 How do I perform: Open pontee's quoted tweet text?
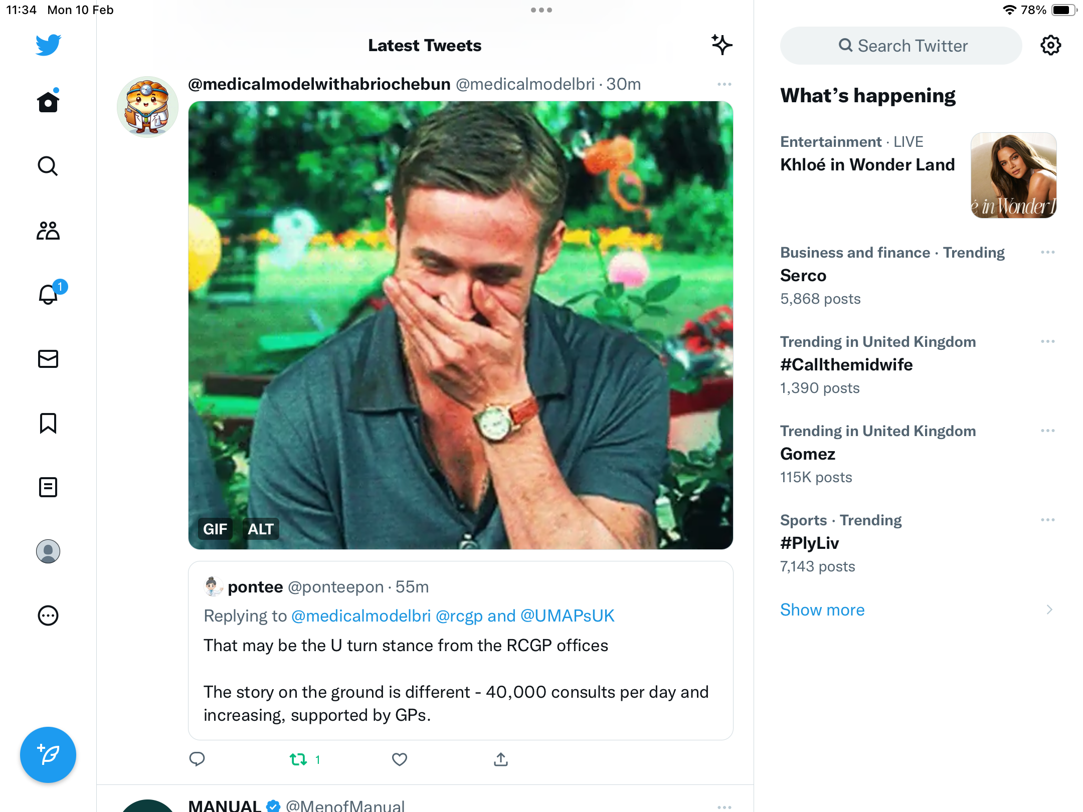click(456, 680)
